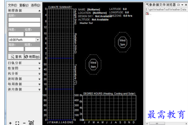The image size is (188, 125).
Task: Click the Wind 9am octagon
Action: 93,64
